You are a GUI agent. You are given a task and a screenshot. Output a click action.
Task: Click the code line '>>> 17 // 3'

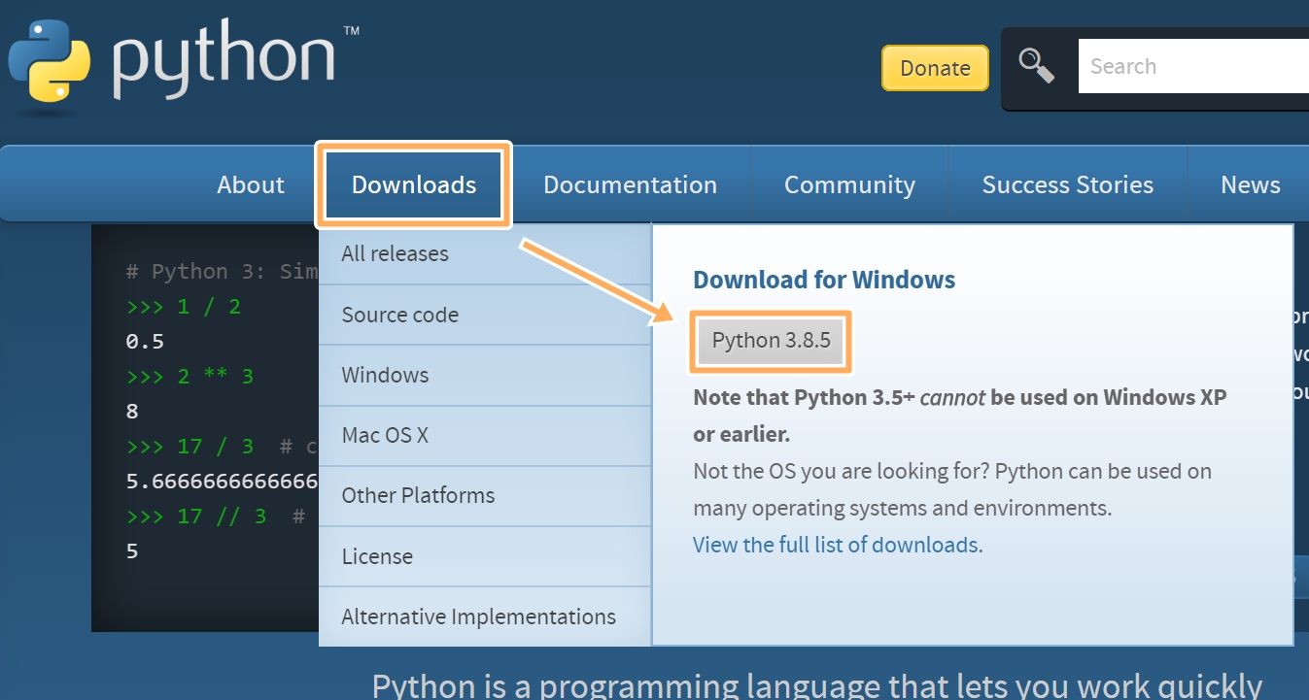tap(195, 517)
